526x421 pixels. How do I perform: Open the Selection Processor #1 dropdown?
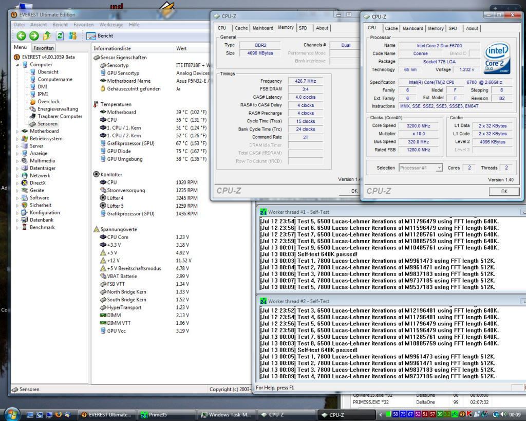pos(421,168)
